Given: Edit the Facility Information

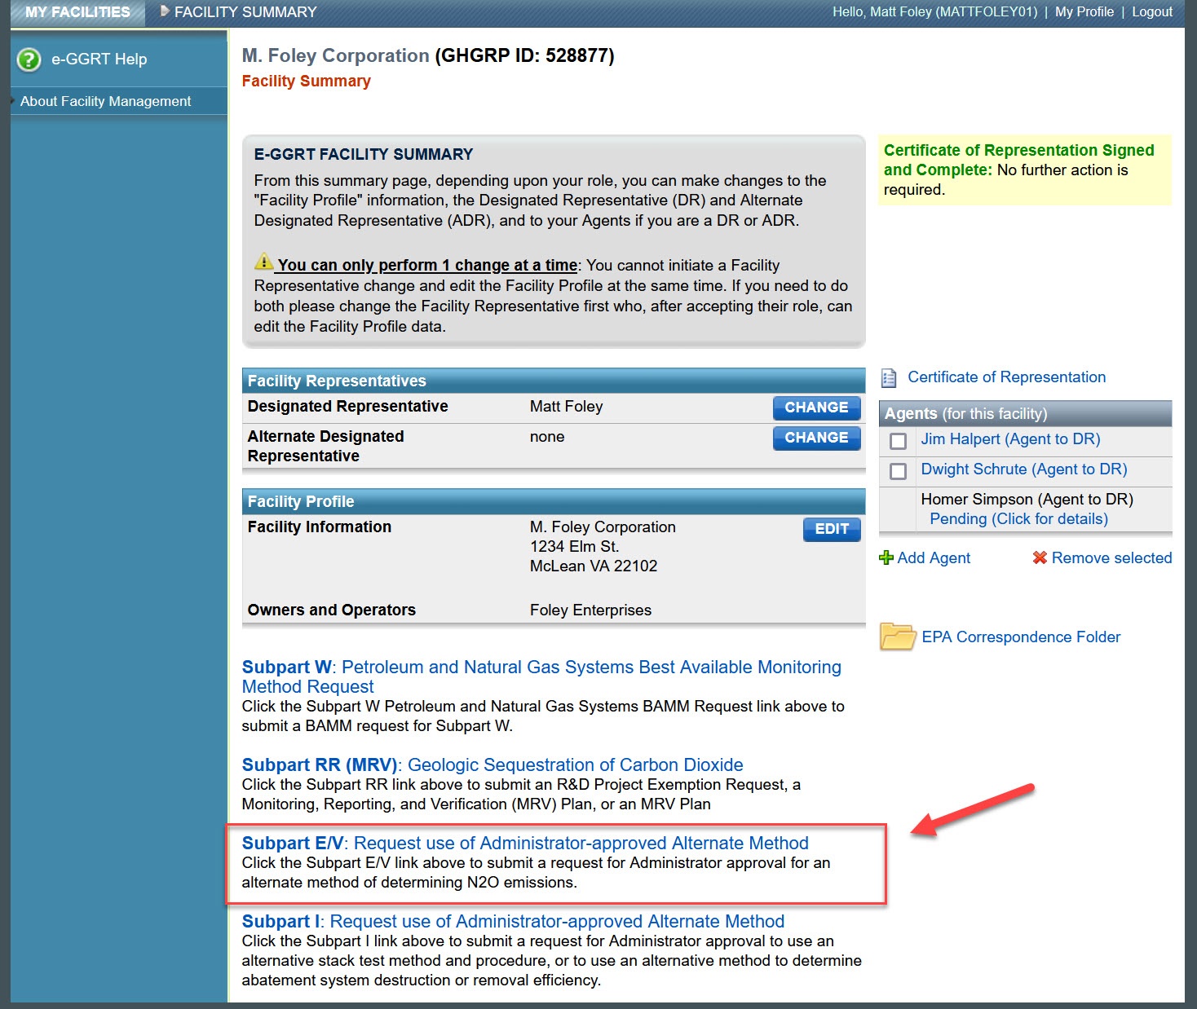Looking at the screenshot, I should tap(832, 529).
